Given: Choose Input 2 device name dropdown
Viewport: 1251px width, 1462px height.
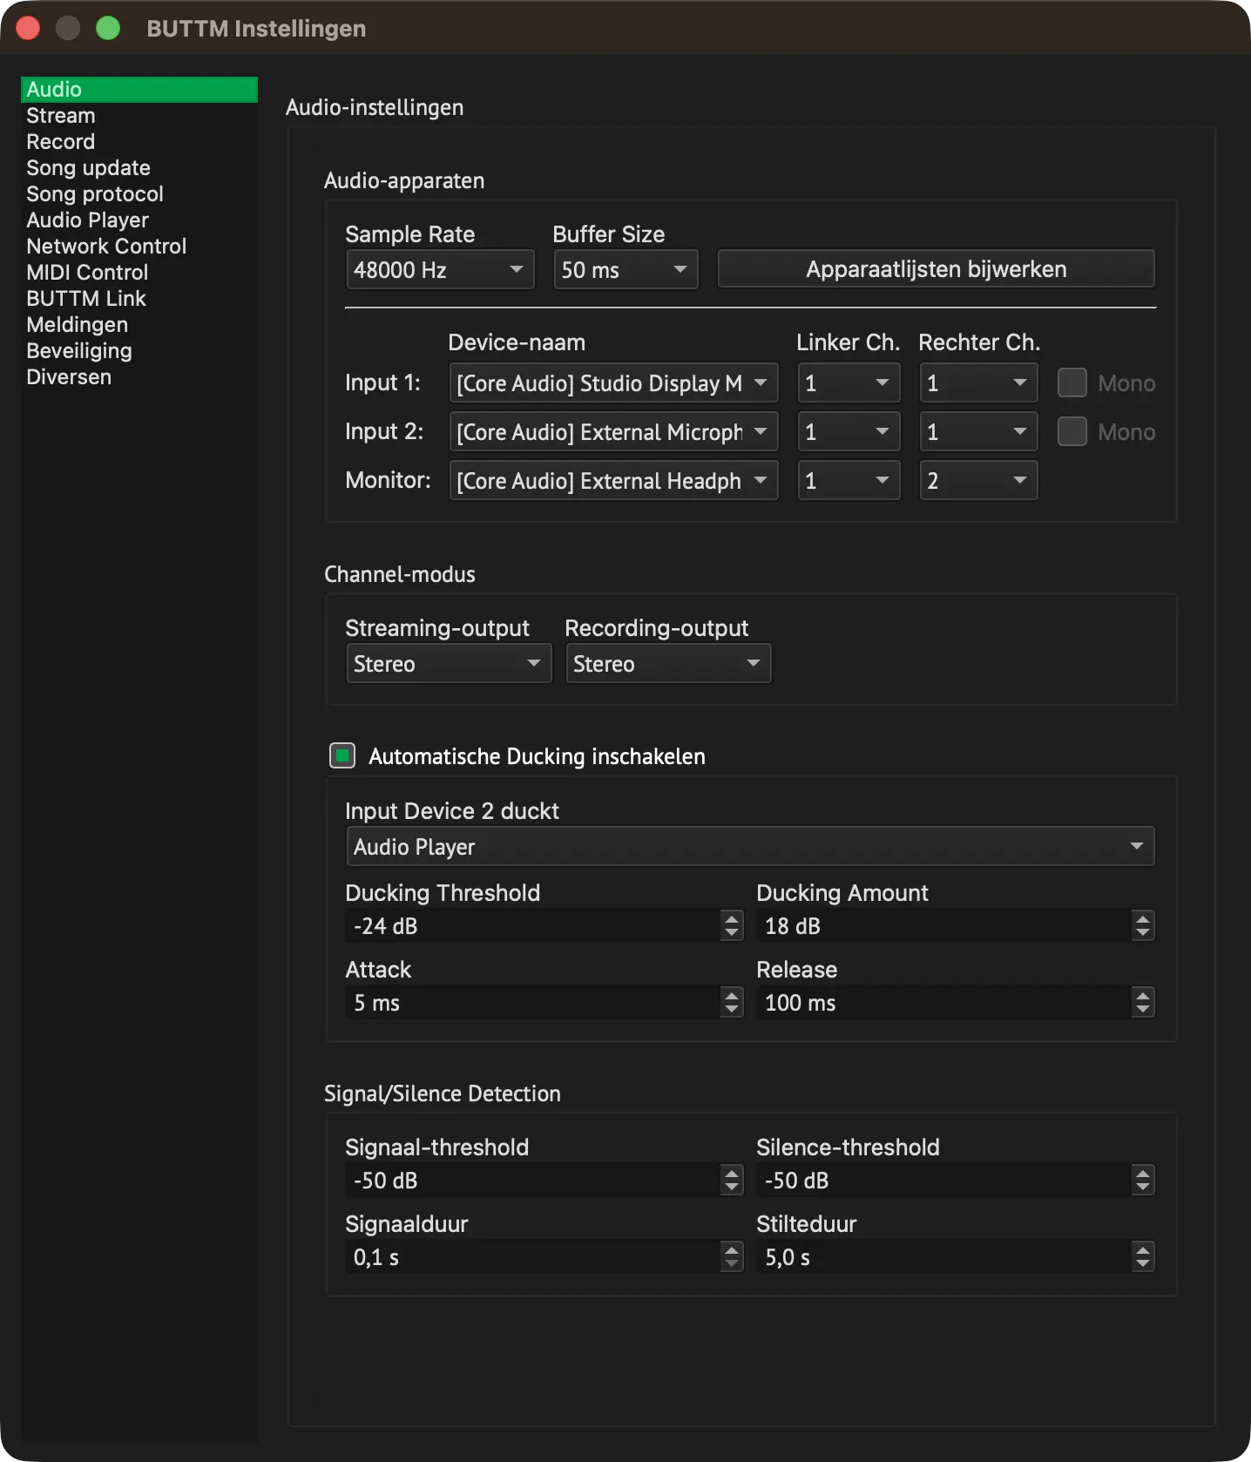Looking at the screenshot, I should point(613,432).
